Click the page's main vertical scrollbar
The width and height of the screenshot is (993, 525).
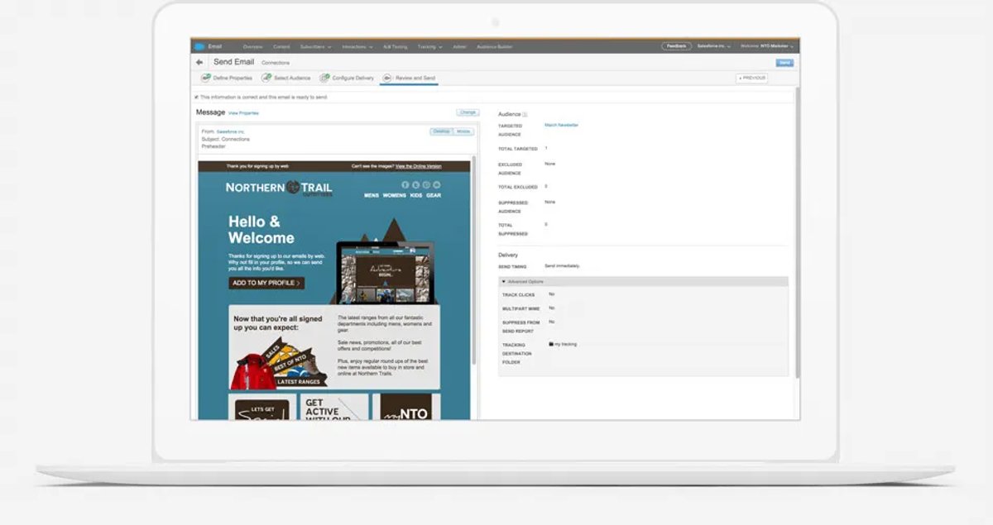(x=797, y=232)
